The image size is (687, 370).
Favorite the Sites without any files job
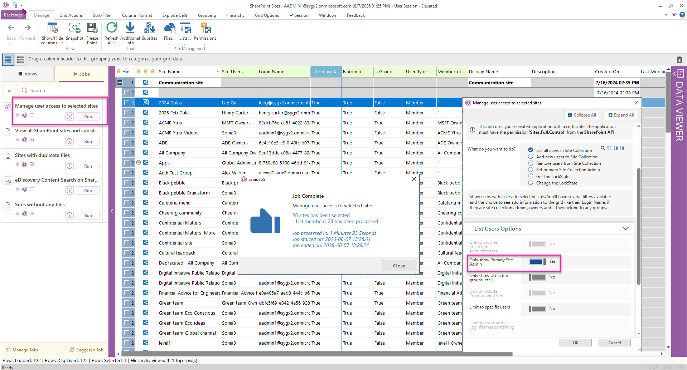pyautogui.click(x=17, y=213)
